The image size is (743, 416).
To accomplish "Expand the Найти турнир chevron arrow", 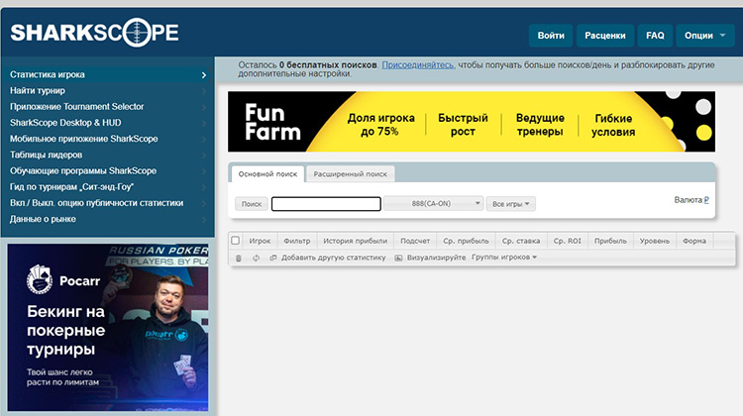I will pyautogui.click(x=204, y=91).
